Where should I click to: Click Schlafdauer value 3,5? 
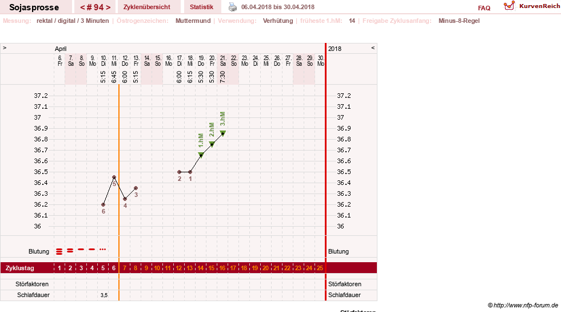pyautogui.click(x=104, y=295)
